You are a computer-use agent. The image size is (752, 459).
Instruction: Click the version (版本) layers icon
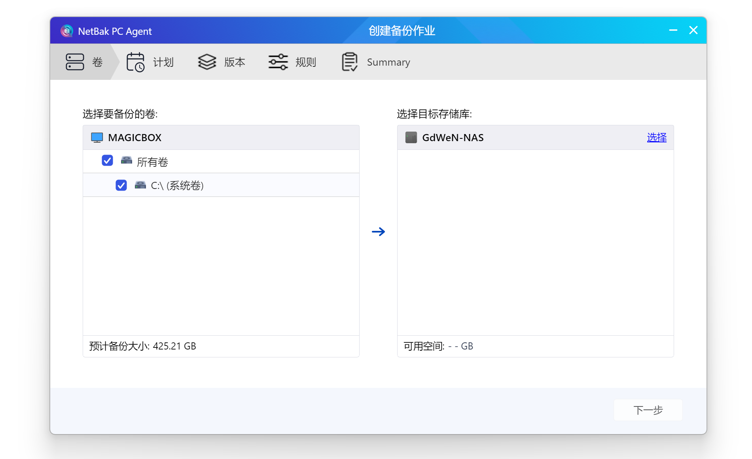(x=207, y=62)
